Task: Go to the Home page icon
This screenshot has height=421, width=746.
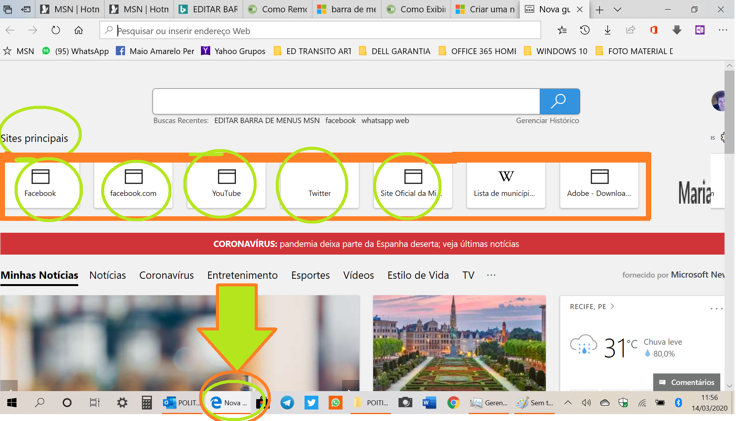Action: pos(79,30)
